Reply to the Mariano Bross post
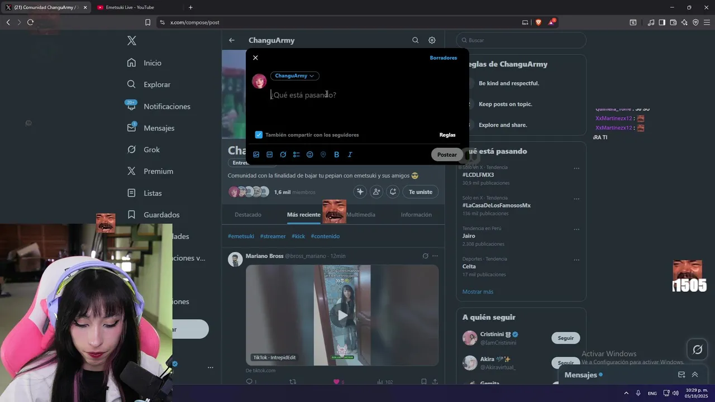The height and width of the screenshot is (402, 715). click(249, 382)
